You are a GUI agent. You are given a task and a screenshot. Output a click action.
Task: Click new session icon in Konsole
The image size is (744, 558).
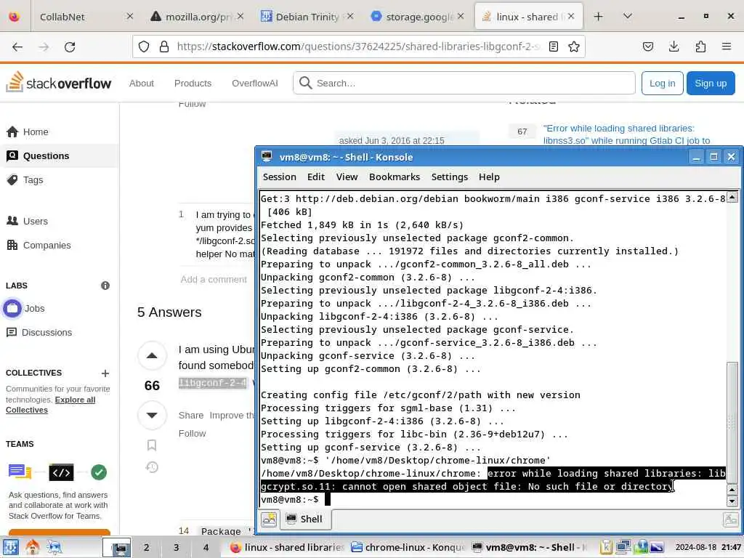pyautogui.click(x=269, y=519)
